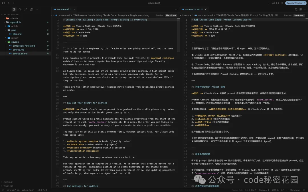This screenshot has height=192, width=308.
Task: Click article-test1 in status bar
Action: pyautogui.click(x=28, y=190)
